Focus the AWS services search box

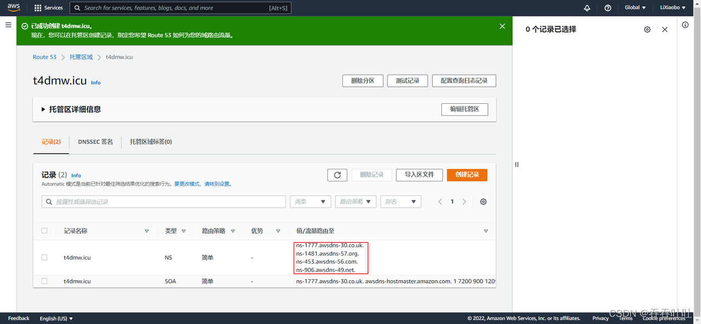tap(181, 8)
